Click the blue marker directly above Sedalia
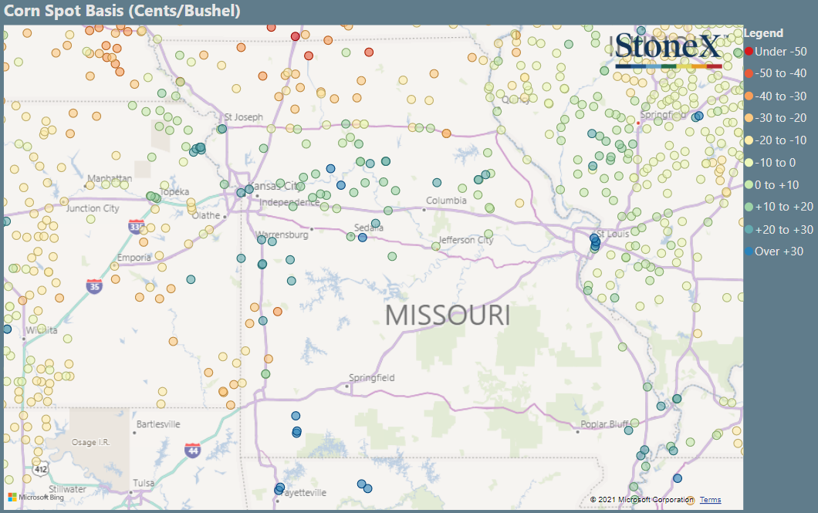 coord(376,223)
